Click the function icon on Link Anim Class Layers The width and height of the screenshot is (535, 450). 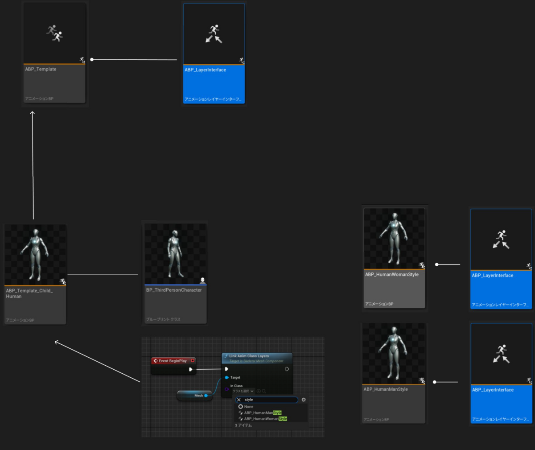tap(226, 356)
